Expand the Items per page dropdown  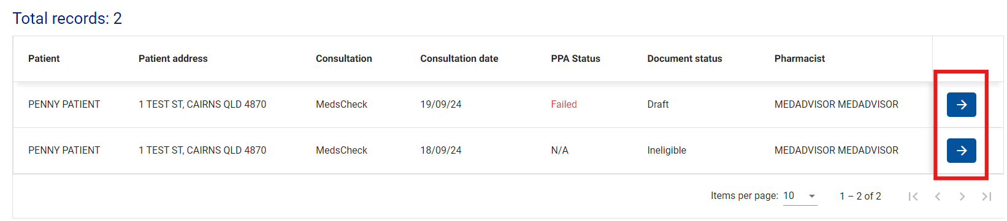pos(800,196)
